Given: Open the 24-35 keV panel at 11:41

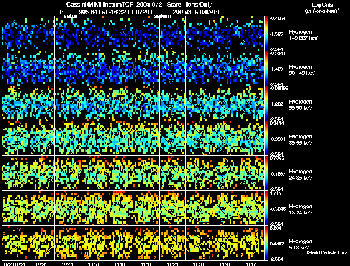Looking at the screenshot, I should point(225,173).
